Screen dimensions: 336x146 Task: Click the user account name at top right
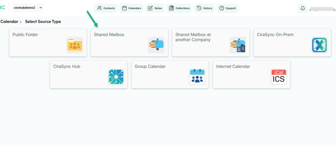[323, 9]
